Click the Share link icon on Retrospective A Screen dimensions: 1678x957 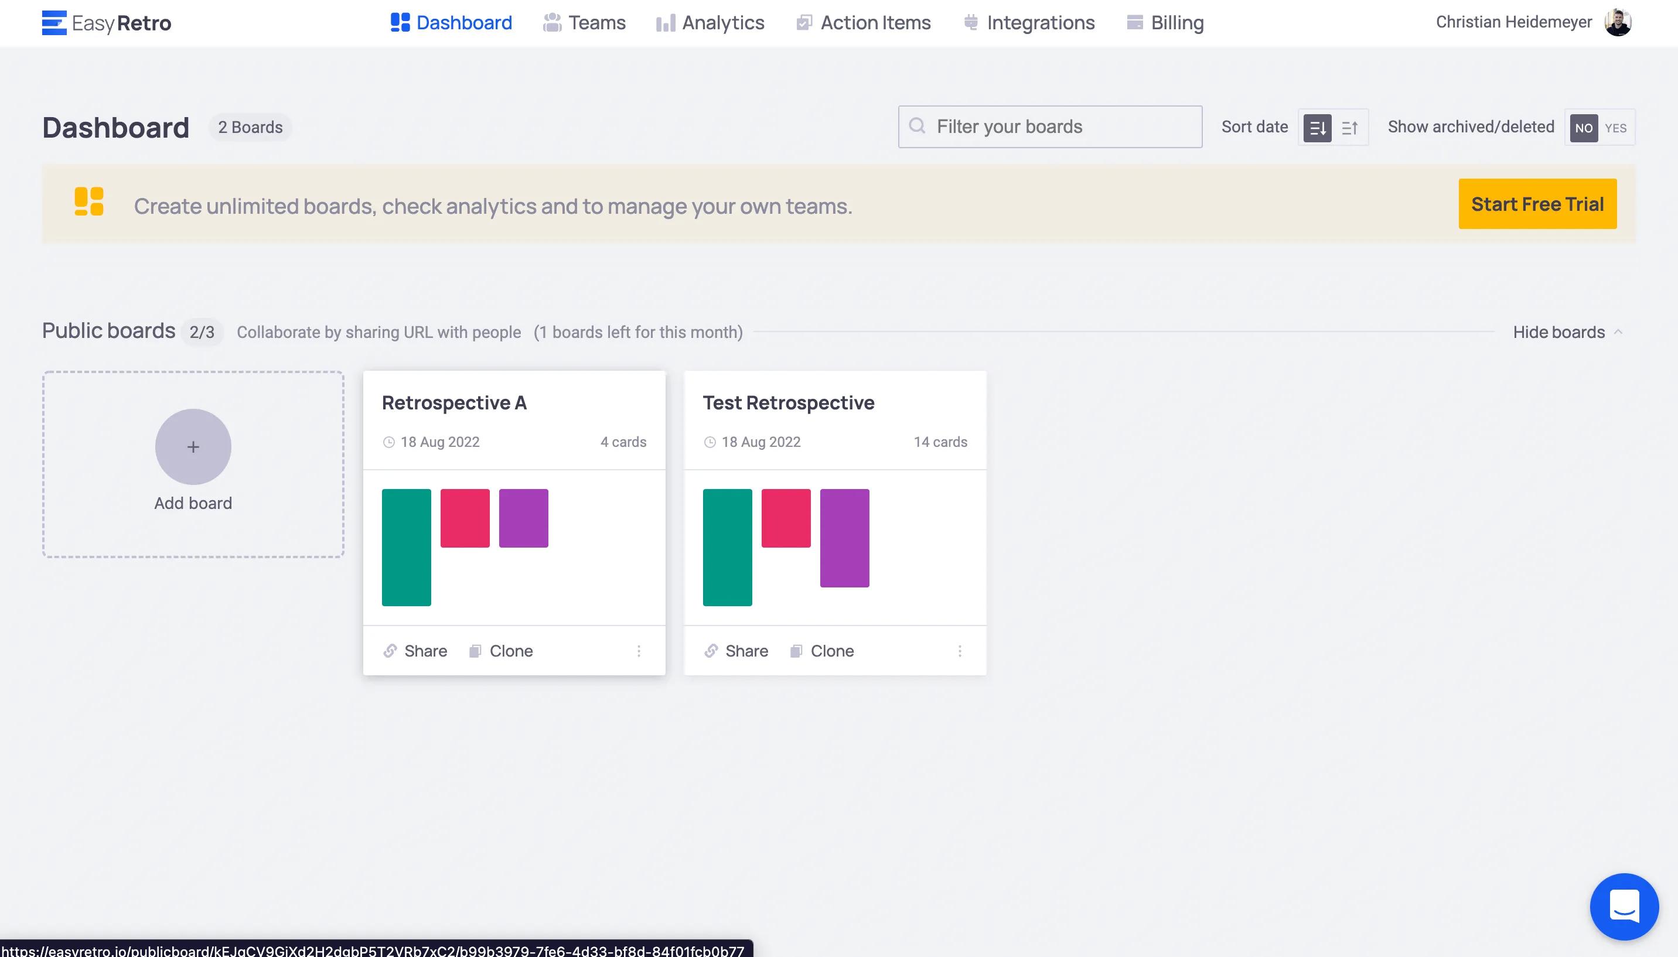[390, 651]
